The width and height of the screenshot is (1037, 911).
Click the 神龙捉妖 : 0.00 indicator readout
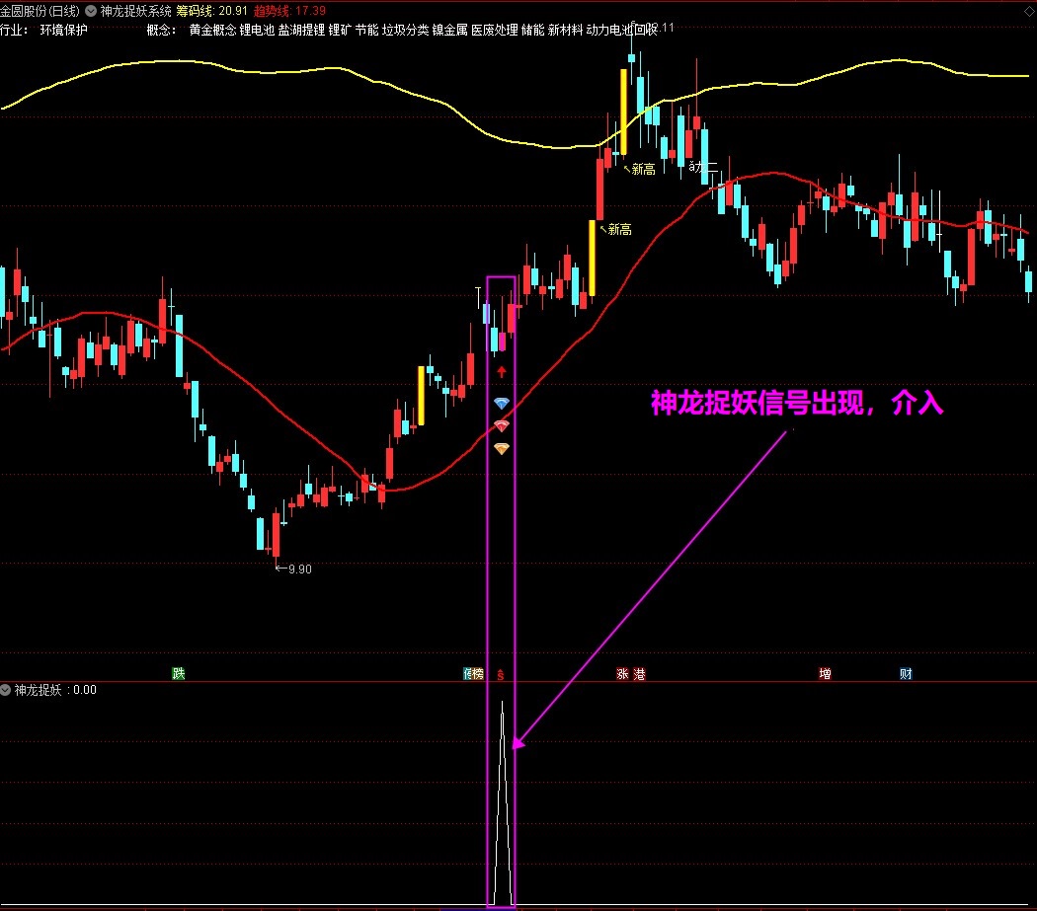pyautogui.click(x=55, y=690)
